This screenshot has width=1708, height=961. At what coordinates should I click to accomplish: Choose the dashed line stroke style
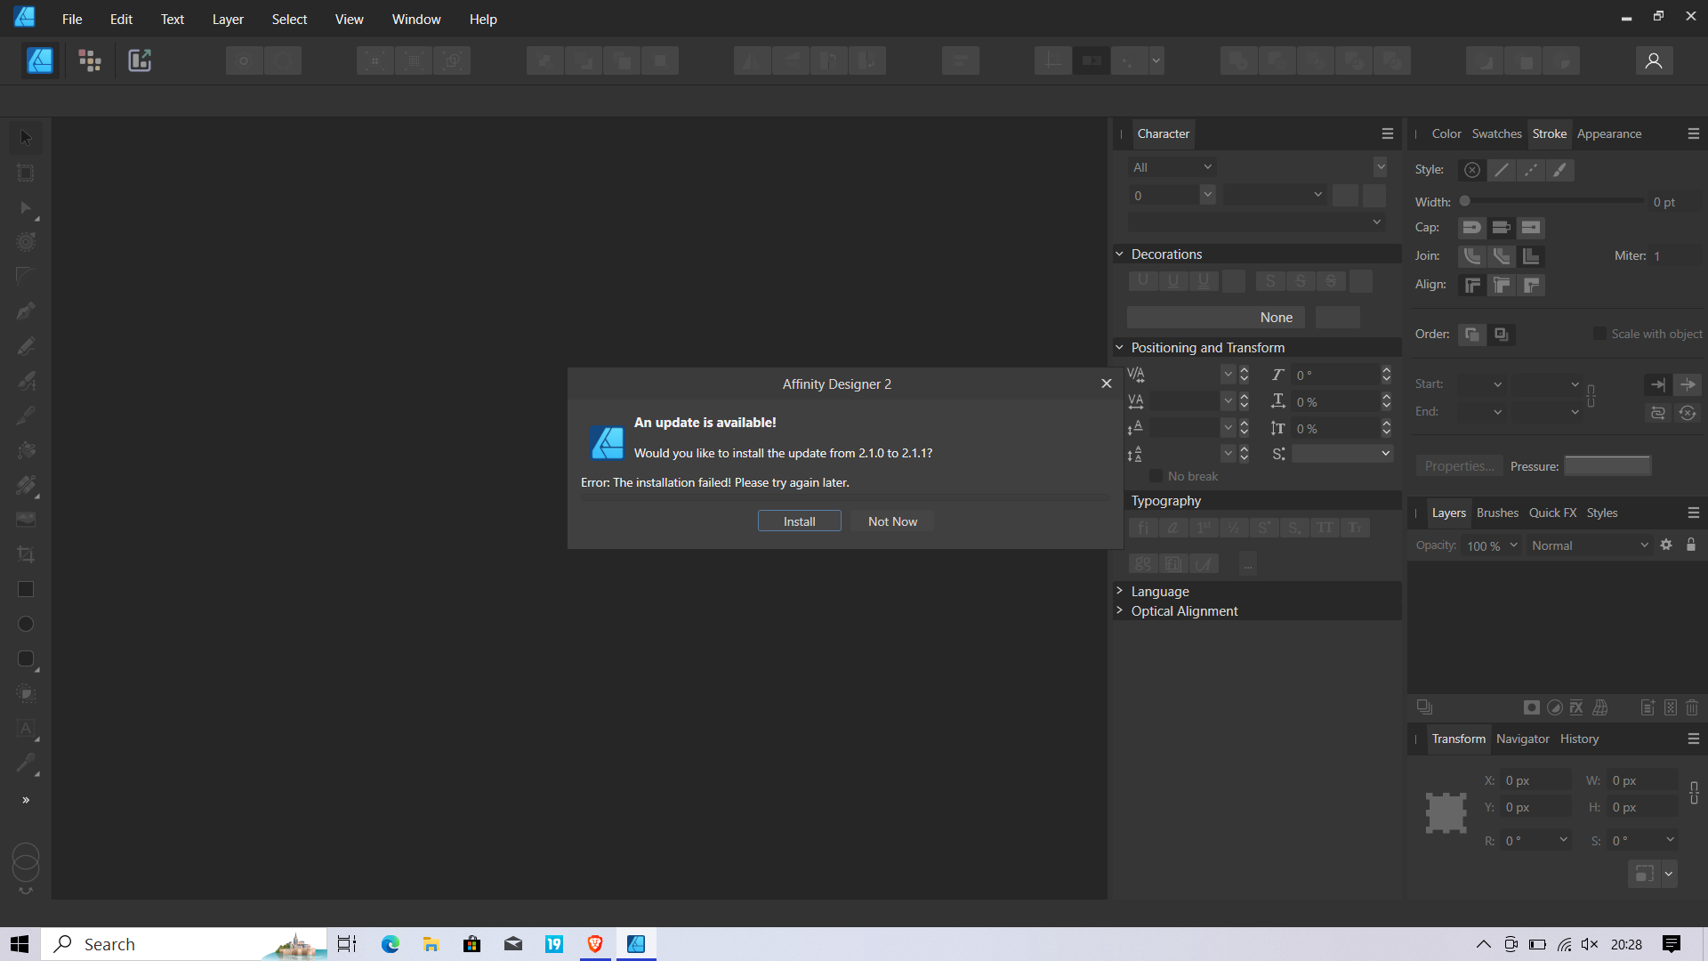[x=1531, y=170]
